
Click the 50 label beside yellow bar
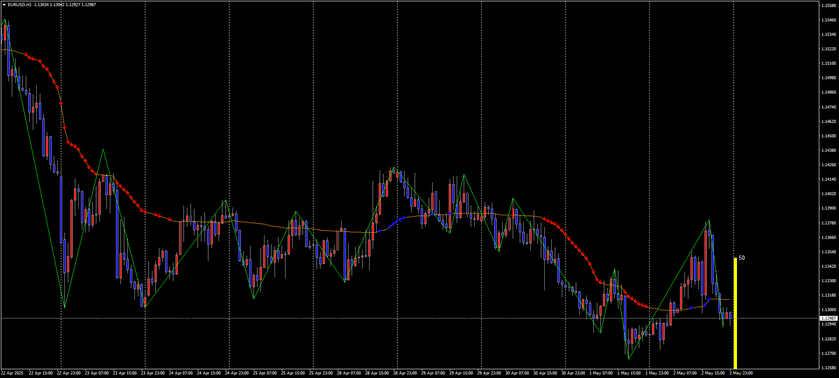tap(742, 258)
